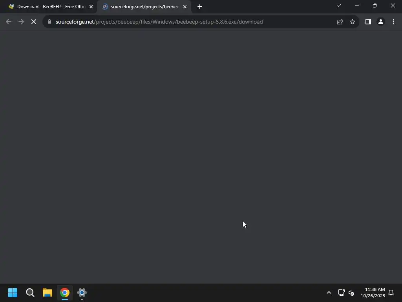This screenshot has width=402, height=302.
Task: Open the Chrome three-dot menu
Action: pos(393,22)
